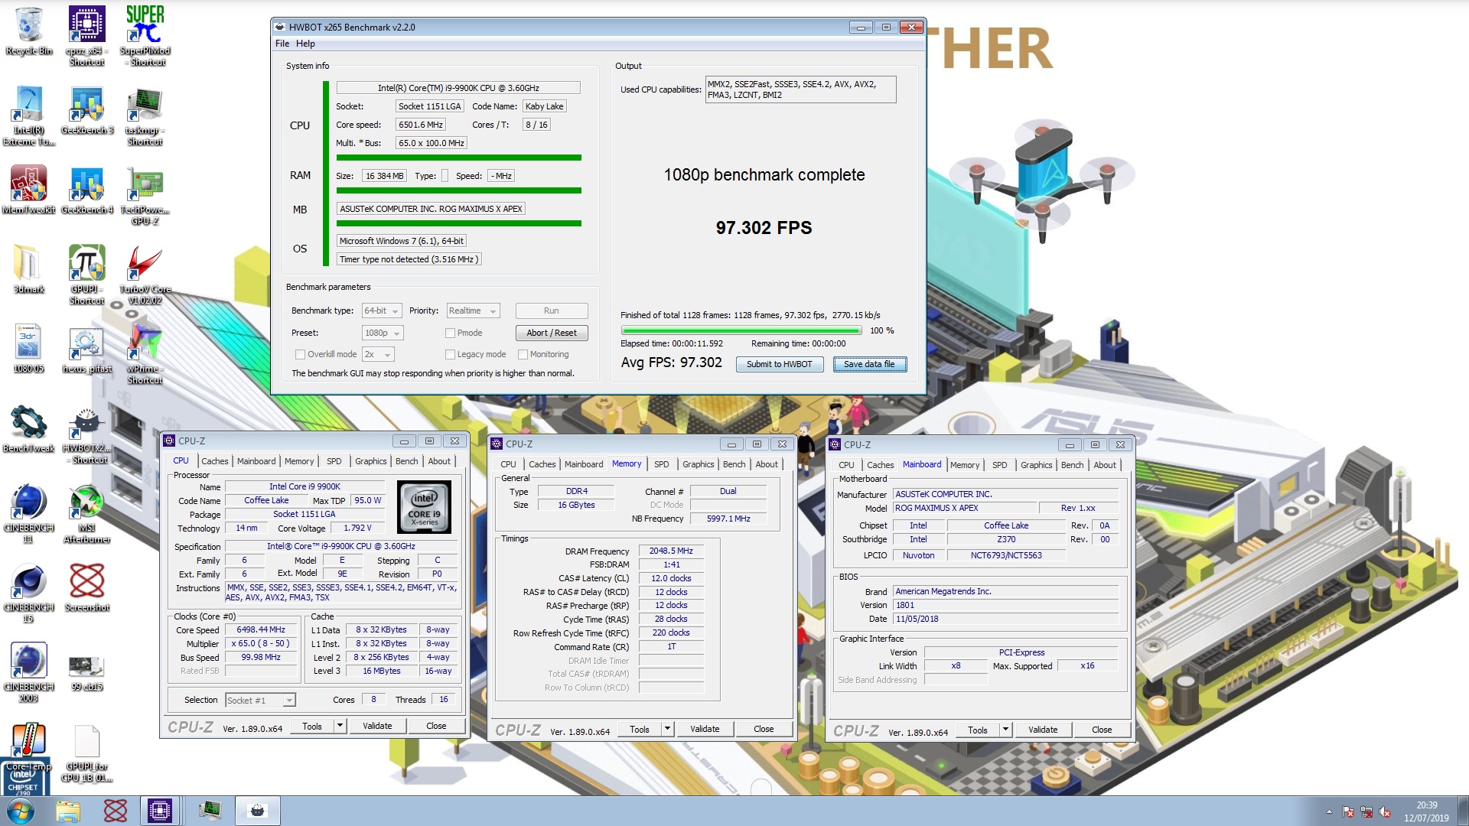
Task: Click Submit to HWBOT button
Action: [x=779, y=364]
